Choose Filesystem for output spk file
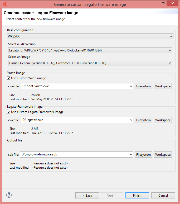The width and height of the screenshot is (180, 204). (143, 155)
